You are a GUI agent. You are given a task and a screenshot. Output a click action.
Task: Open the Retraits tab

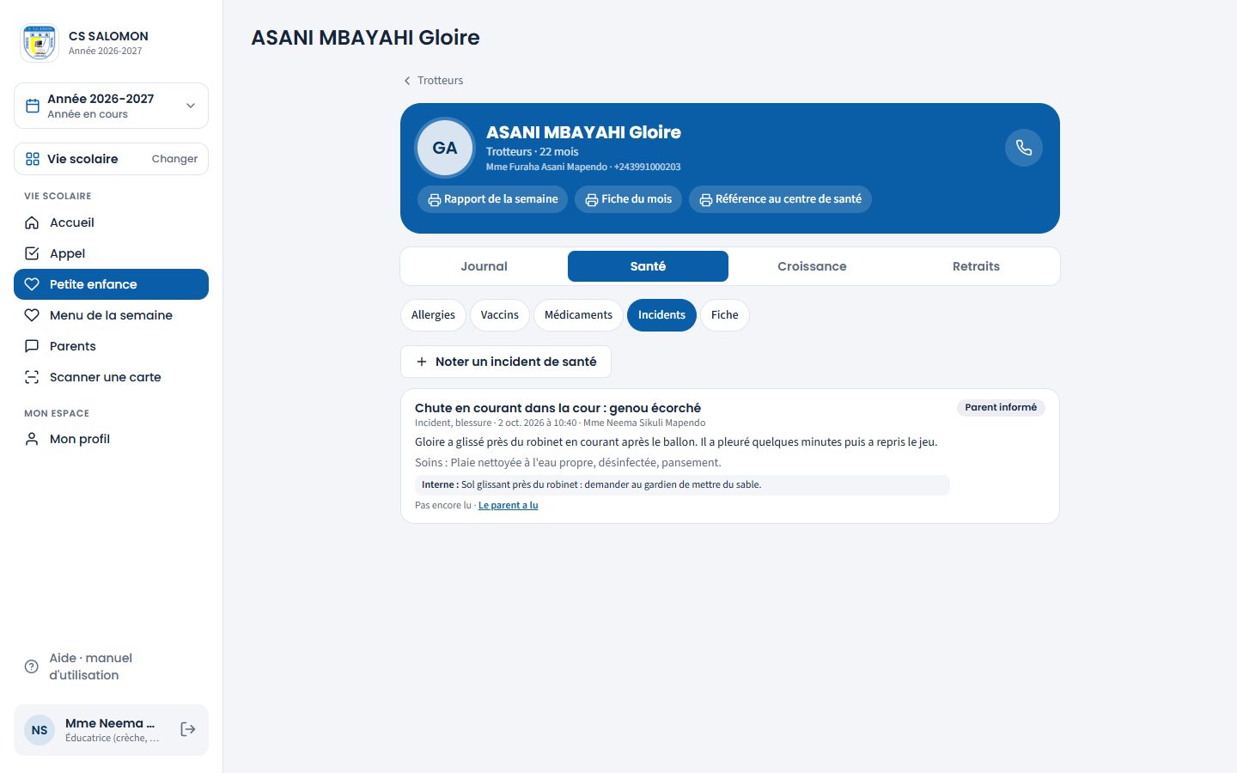[976, 266]
